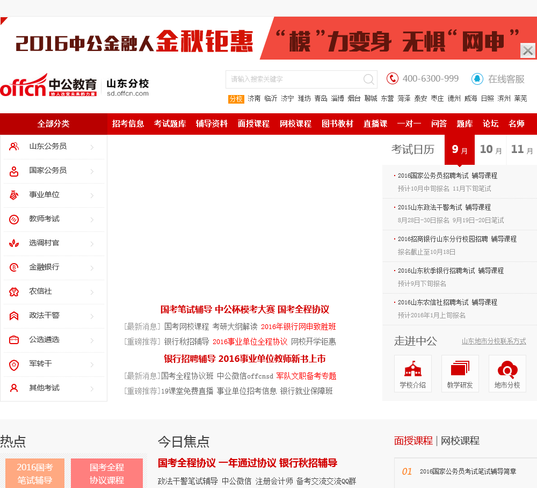
Task: Open 直播课 navigation item
Action: click(x=375, y=123)
